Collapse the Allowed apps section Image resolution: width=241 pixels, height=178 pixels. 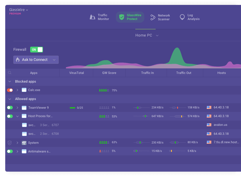(10, 99)
